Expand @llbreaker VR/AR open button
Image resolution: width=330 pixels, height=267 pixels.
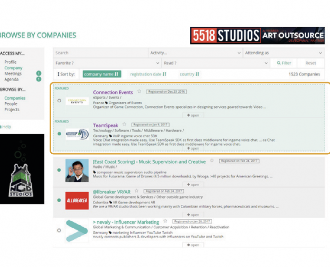pos(193,215)
